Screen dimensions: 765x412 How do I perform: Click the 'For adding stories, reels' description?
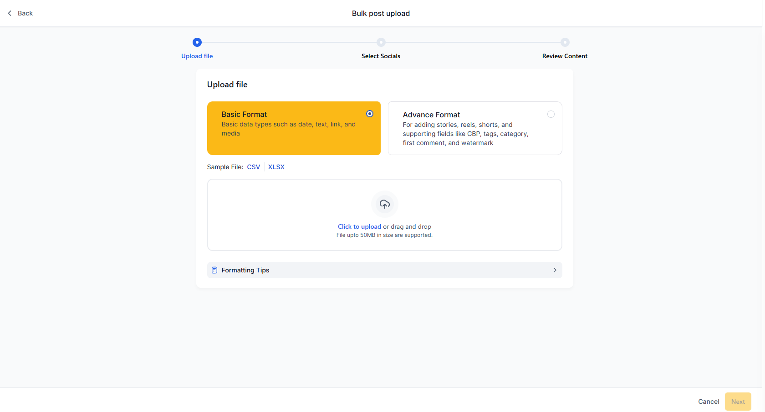tap(465, 134)
